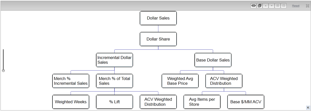This screenshot has width=311, height=111.
Task: Click the fit-to-width toolbar icon
Action: pos(253,6)
